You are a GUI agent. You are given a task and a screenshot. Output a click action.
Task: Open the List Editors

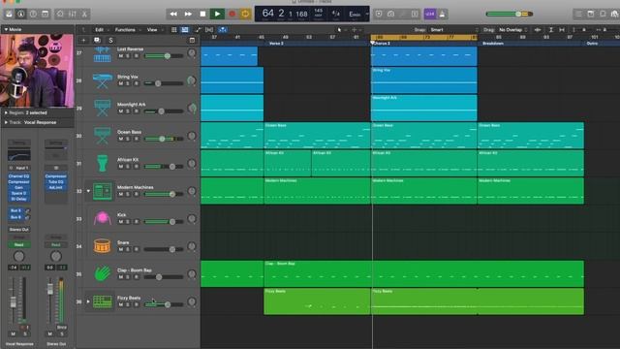(x=578, y=14)
